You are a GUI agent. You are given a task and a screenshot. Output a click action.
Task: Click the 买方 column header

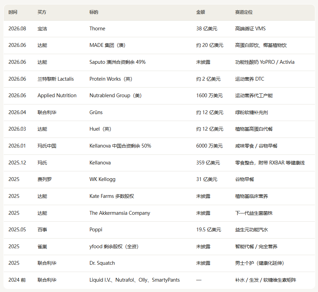(42, 12)
